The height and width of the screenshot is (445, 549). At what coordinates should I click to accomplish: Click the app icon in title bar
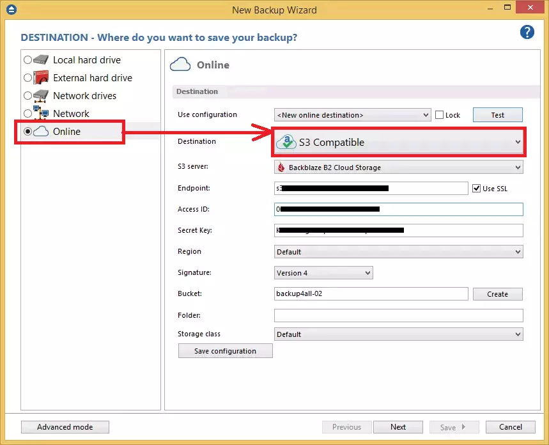point(11,10)
